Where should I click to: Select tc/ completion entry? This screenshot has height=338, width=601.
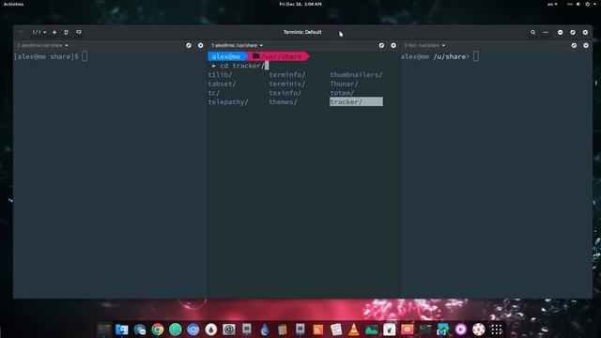point(214,93)
